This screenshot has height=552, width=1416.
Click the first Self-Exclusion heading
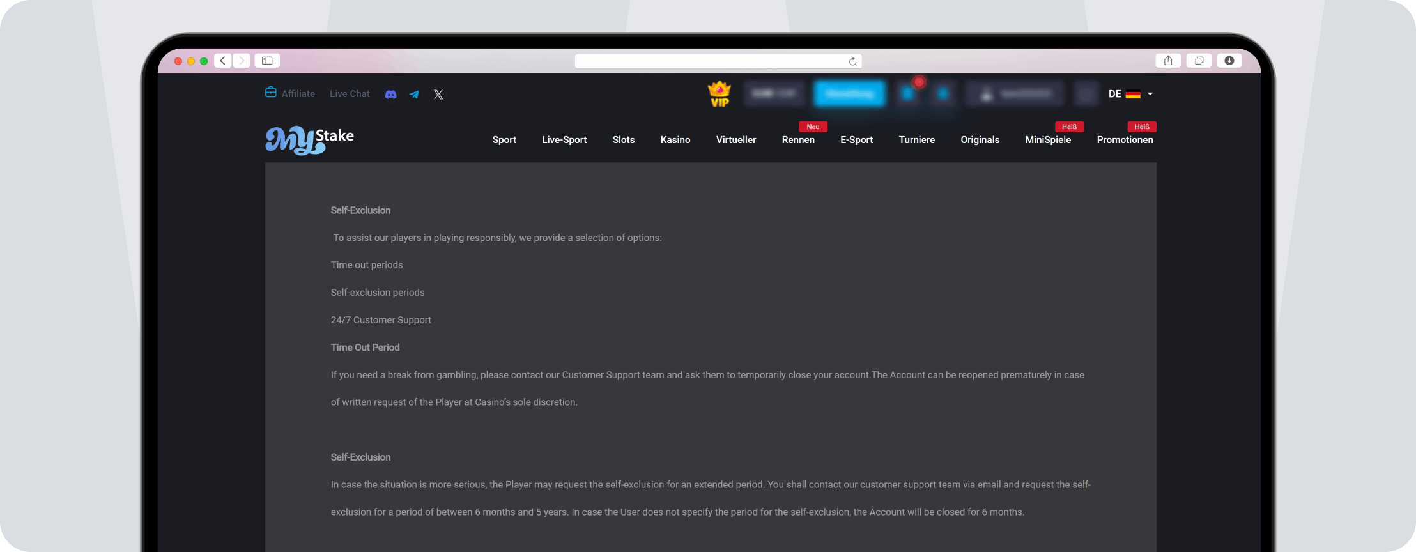pyautogui.click(x=360, y=210)
